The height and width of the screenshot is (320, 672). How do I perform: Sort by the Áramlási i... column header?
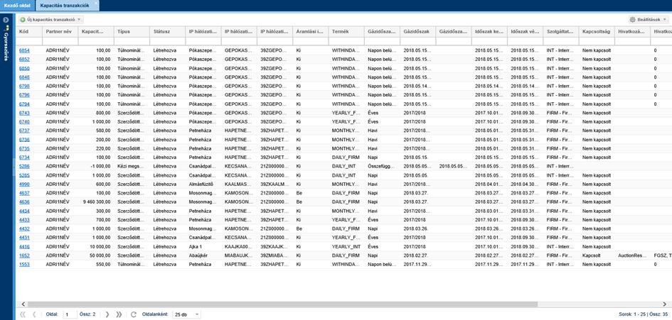click(311, 32)
